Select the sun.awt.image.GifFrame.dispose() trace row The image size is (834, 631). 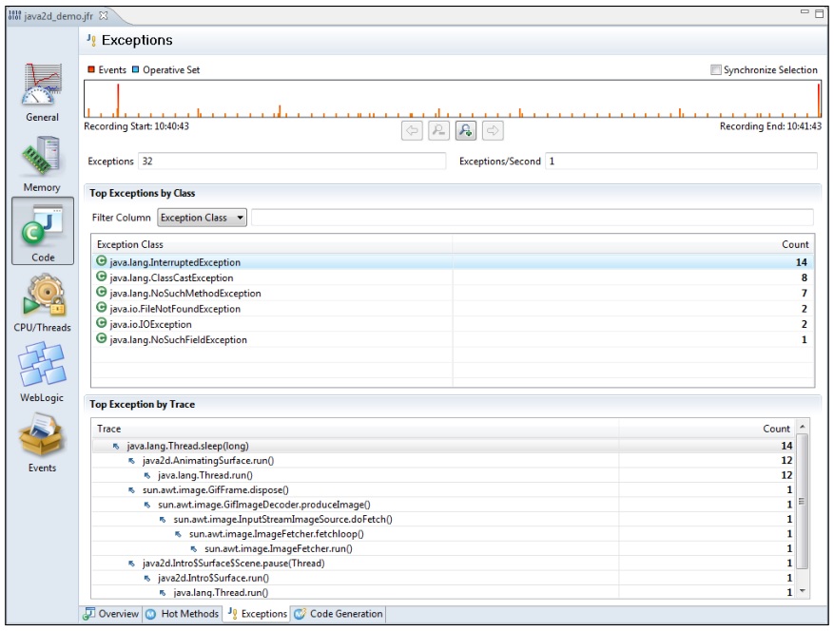coord(444,490)
